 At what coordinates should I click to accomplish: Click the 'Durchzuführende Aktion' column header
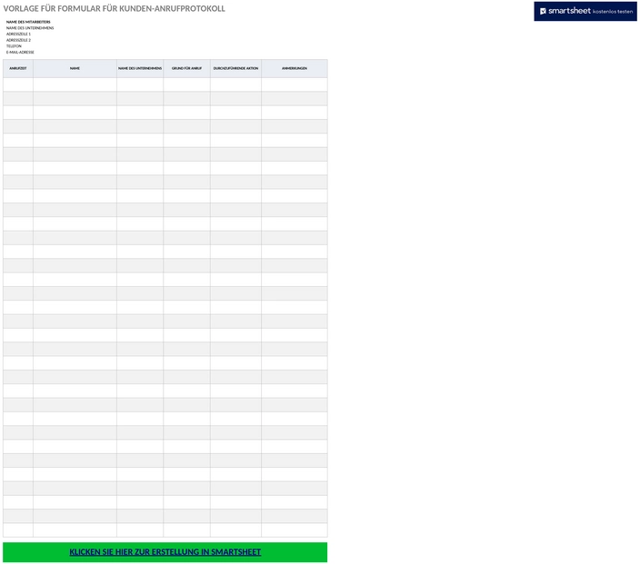[236, 68]
